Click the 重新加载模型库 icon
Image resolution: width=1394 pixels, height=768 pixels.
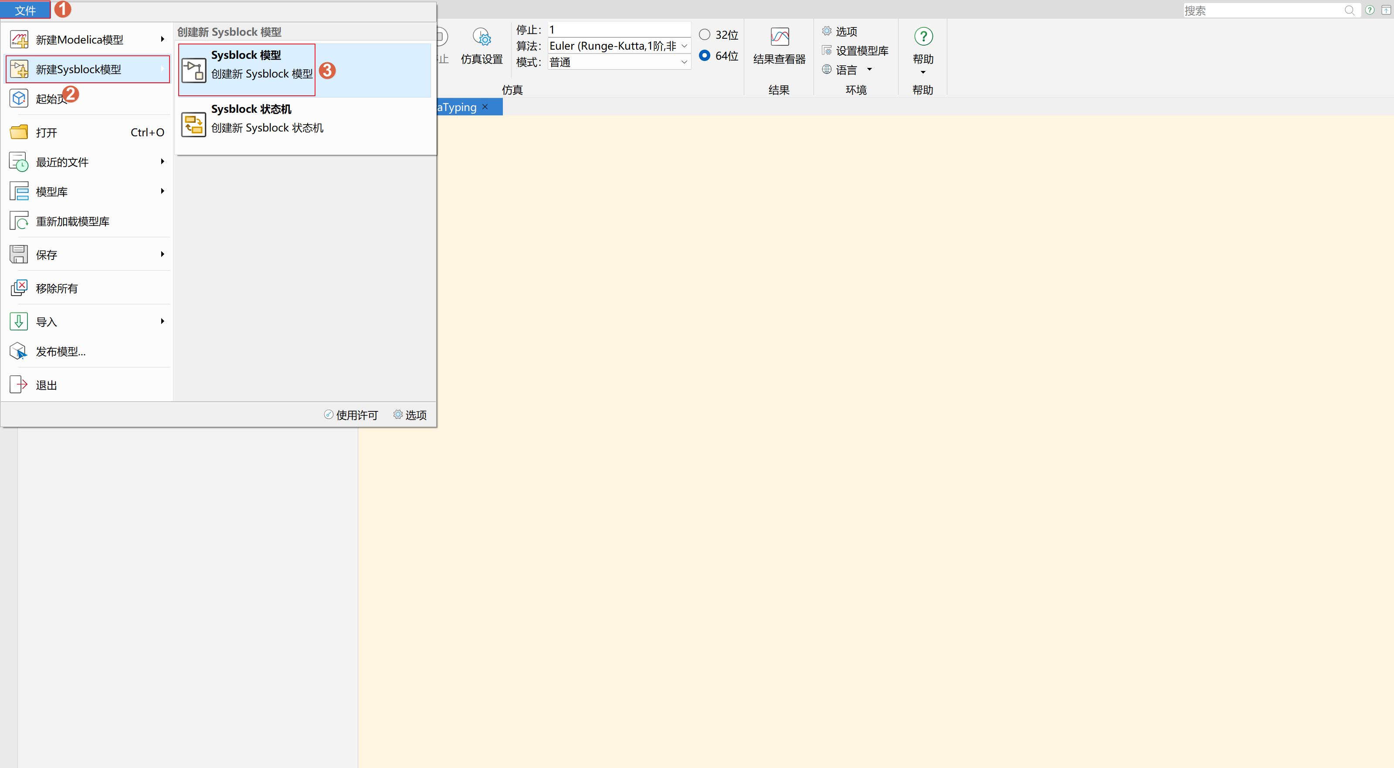point(19,221)
